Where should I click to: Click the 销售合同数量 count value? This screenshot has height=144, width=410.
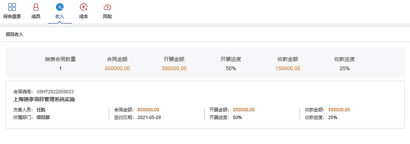coord(61,69)
